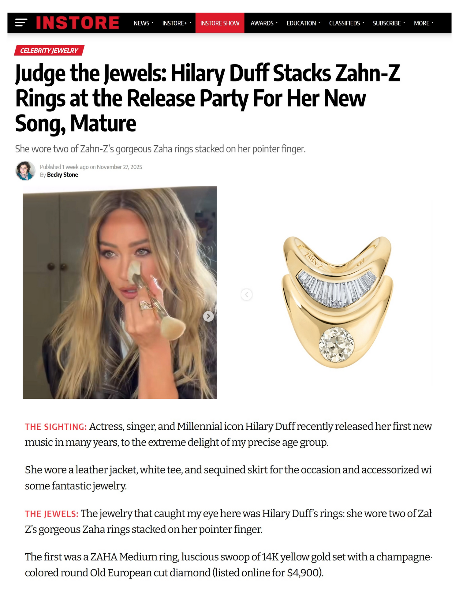The height and width of the screenshot is (594, 459).
Task: Expand the AWARDS dropdown menu
Action: pyautogui.click(x=264, y=23)
